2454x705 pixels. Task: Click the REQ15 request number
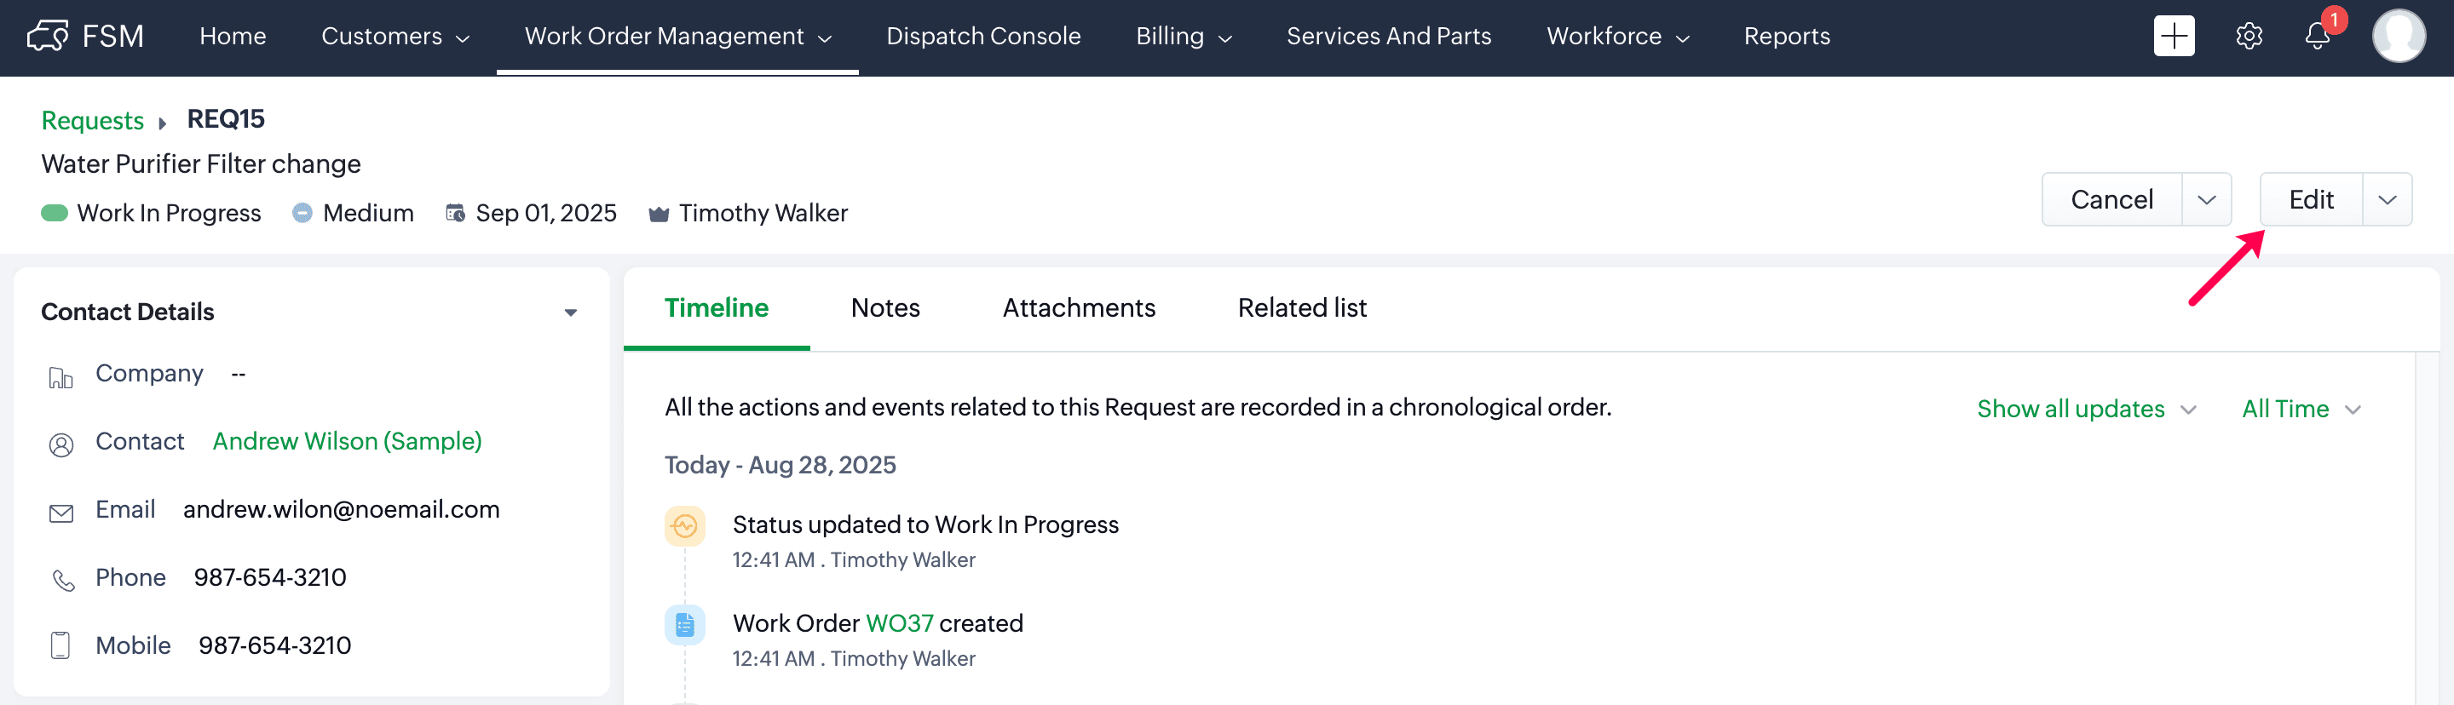[x=226, y=119]
